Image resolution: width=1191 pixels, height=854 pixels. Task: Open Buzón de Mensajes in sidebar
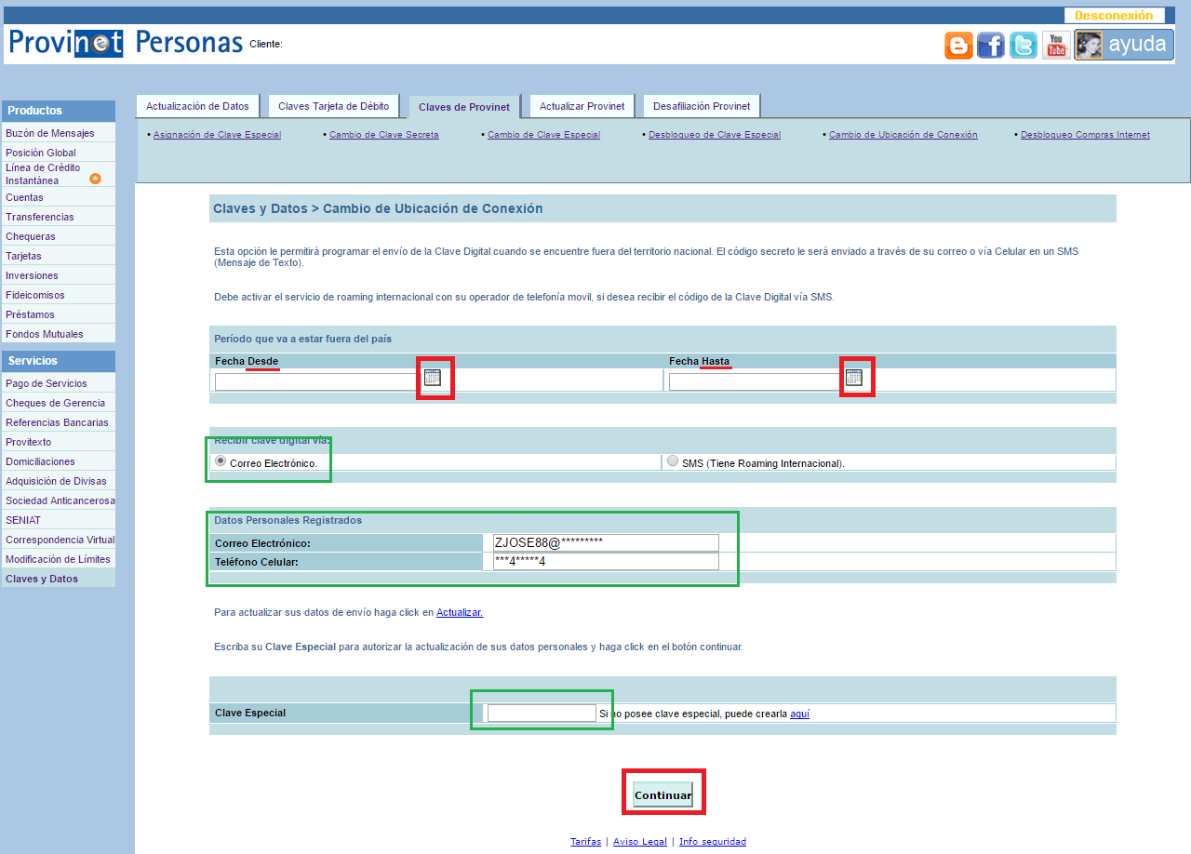click(x=59, y=133)
